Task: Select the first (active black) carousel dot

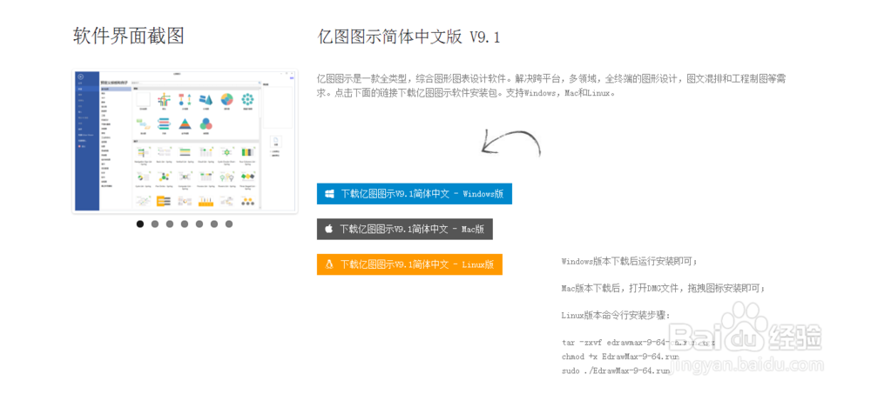Action: (140, 224)
